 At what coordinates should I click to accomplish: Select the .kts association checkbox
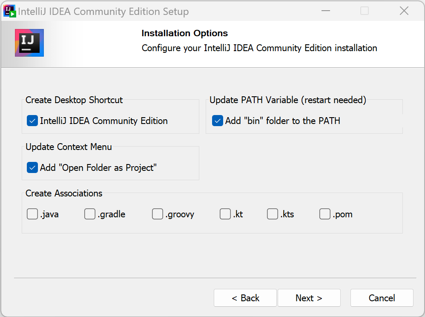(x=273, y=214)
